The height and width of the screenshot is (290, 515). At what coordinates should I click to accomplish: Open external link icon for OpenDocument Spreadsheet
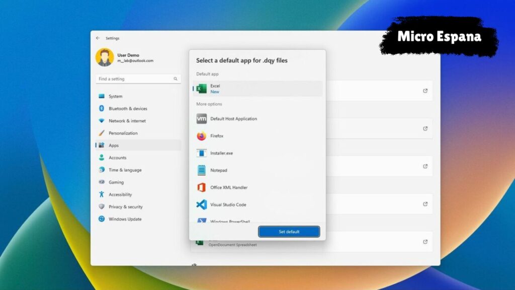click(x=425, y=242)
